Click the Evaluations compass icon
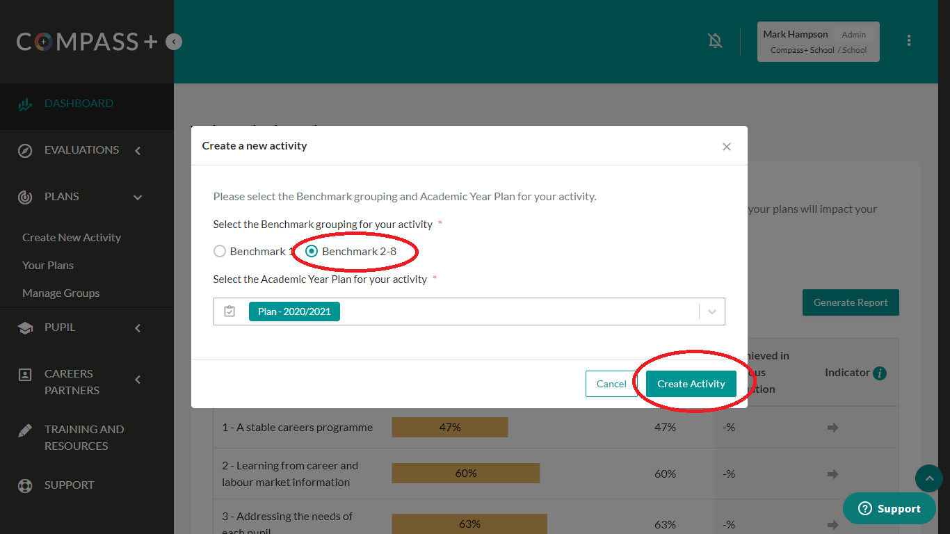 tap(25, 150)
